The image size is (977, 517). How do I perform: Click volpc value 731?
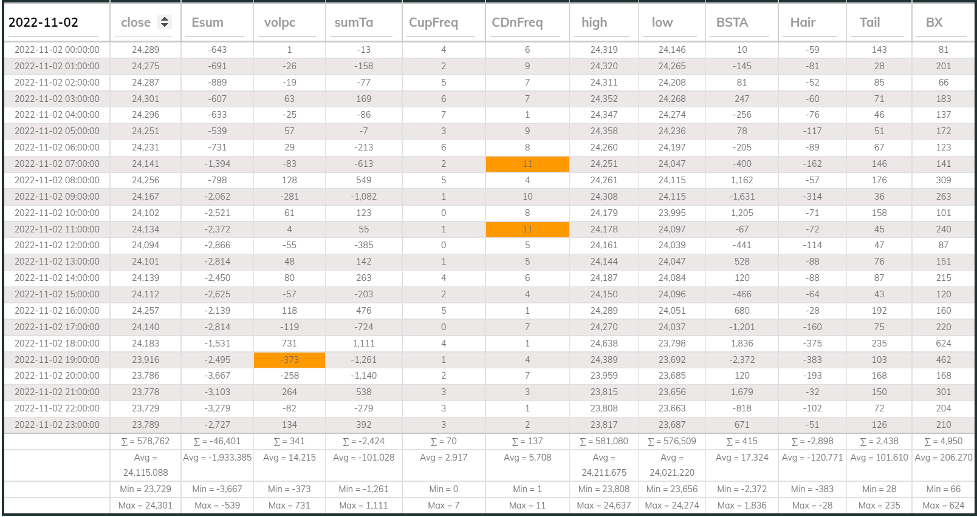point(289,343)
